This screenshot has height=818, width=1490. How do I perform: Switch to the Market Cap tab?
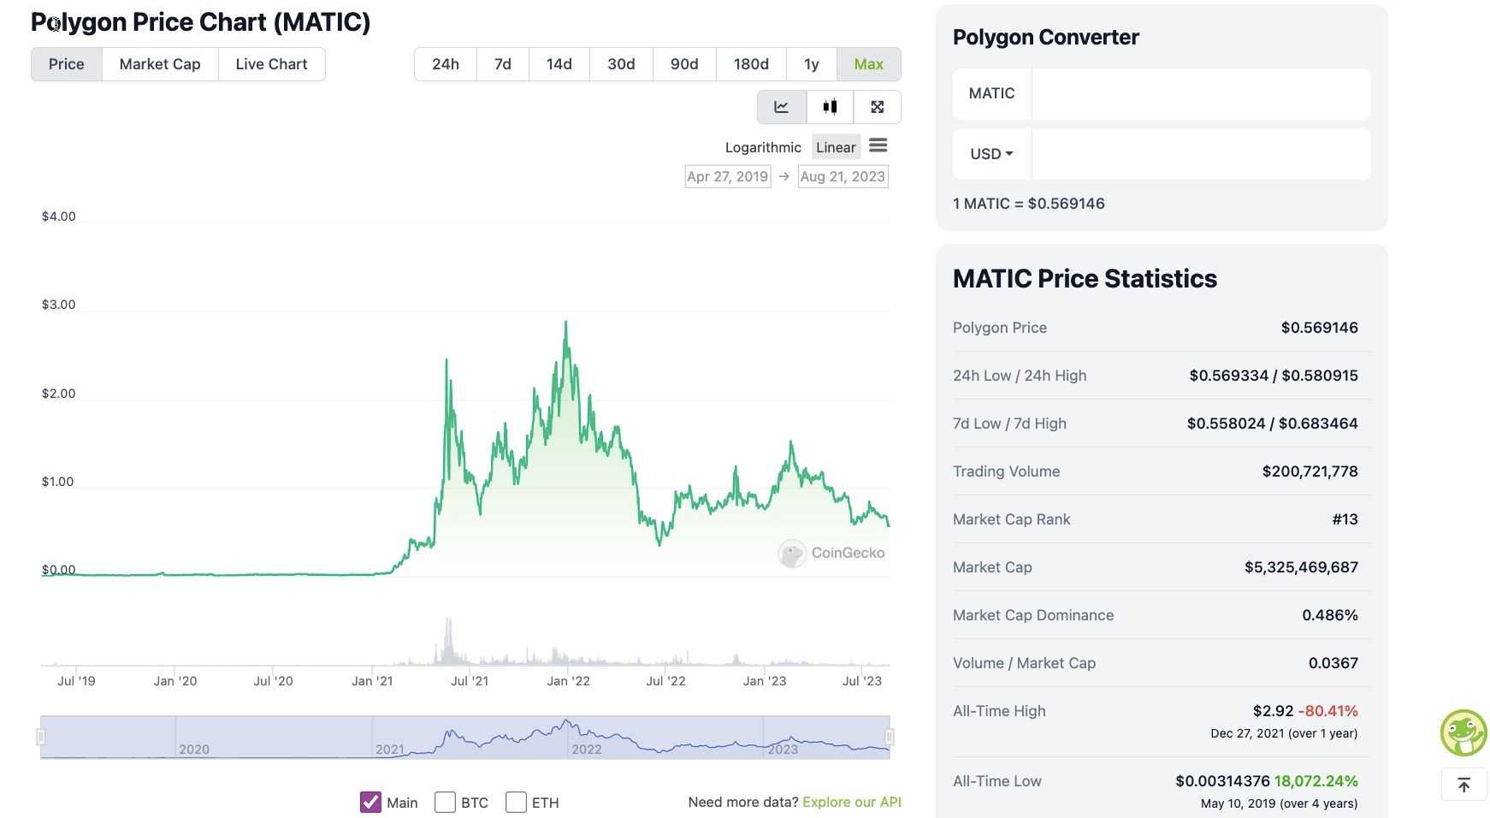(x=159, y=63)
